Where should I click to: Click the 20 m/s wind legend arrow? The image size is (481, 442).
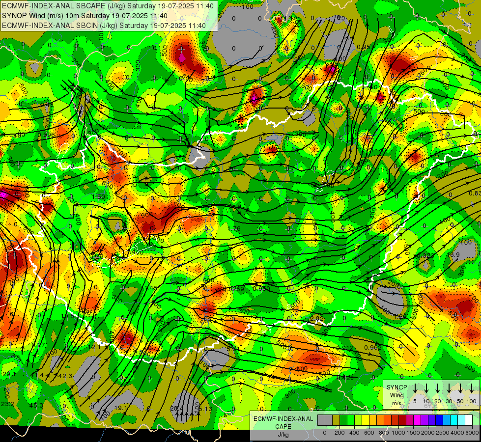[x=437, y=388]
